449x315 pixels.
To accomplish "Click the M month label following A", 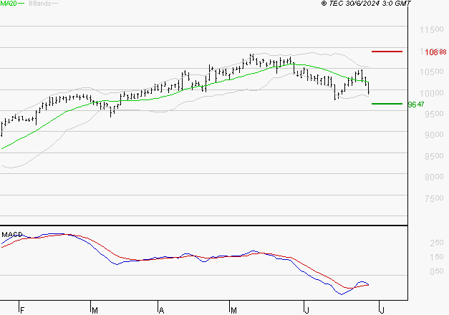I will click(233, 311).
